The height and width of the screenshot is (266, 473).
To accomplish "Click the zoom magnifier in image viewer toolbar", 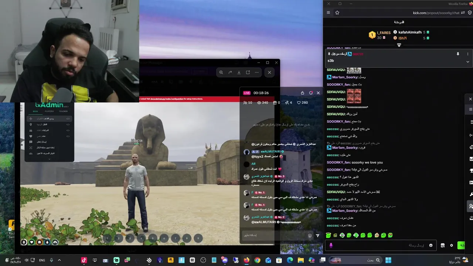I will click(x=221, y=72).
